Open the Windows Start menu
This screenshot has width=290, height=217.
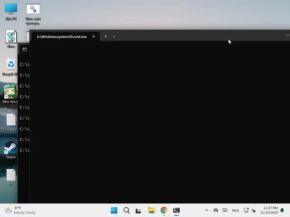tap(114, 210)
